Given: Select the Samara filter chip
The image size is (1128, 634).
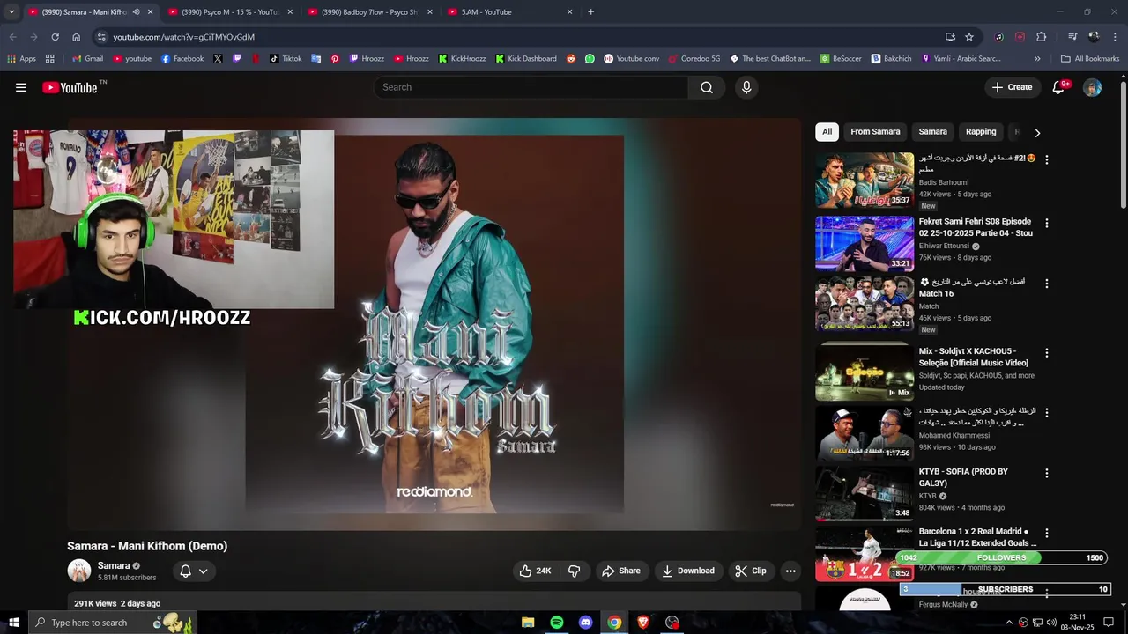Looking at the screenshot, I should pyautogui.click(x=932, y=132).
